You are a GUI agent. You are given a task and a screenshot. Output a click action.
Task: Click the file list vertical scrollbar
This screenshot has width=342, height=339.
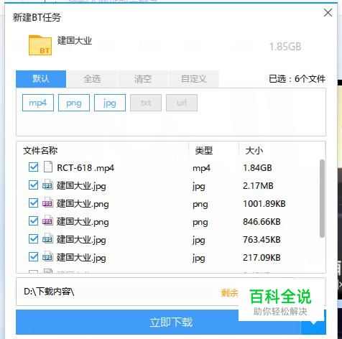click(322, 198)
